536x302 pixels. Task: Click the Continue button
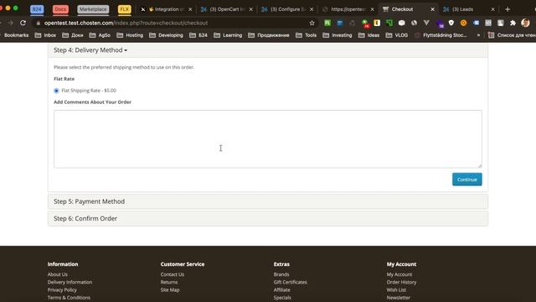pyautogui.click(x=467, y=180)
